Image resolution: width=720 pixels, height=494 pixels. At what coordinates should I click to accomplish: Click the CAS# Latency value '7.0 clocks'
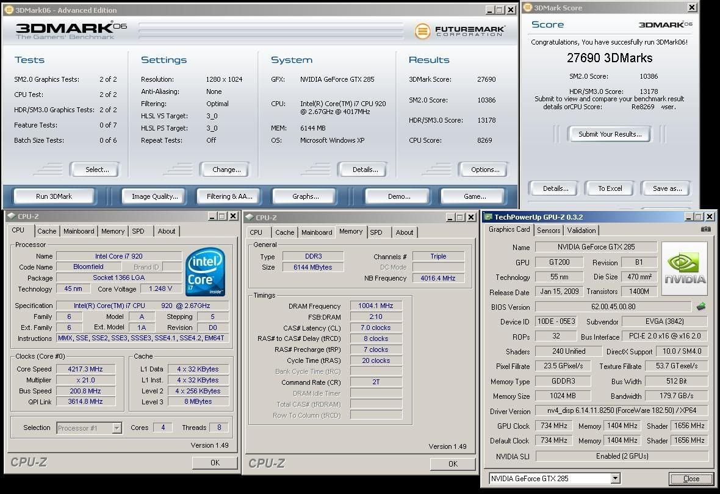[x=376, y=328]
